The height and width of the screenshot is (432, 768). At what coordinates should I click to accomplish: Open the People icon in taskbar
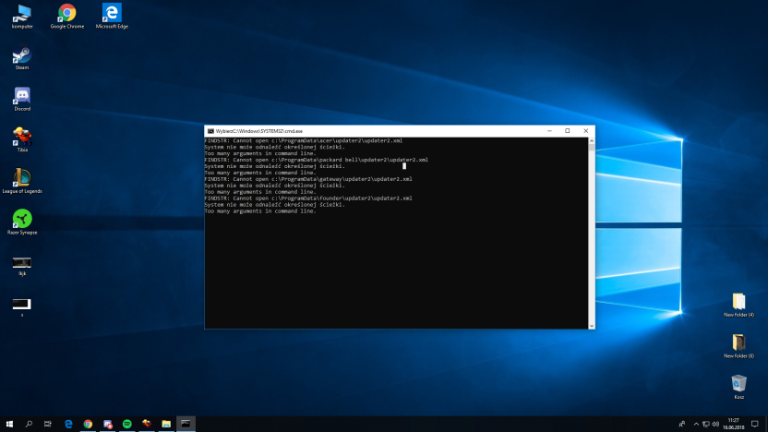tap(682, 425)
